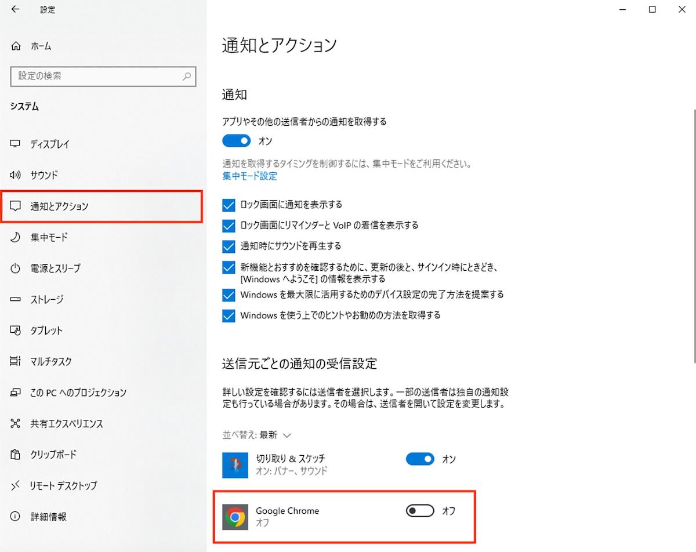Enable Google Chrome notifications toggle
Viewport: 696px width, 552px height.
pos(420,511)
